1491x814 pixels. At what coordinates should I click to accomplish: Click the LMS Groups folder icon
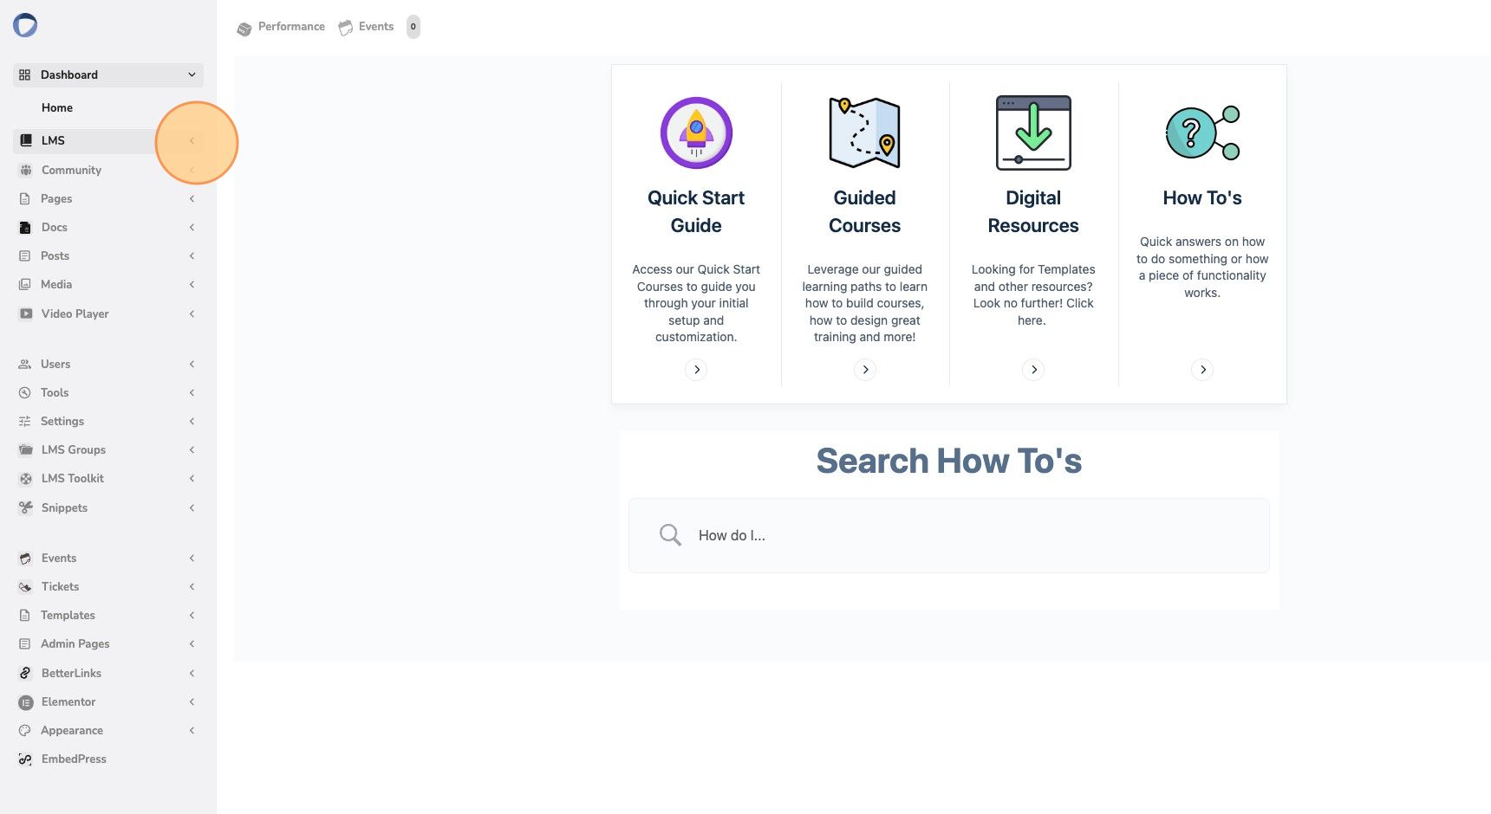[x=26, y=450]
